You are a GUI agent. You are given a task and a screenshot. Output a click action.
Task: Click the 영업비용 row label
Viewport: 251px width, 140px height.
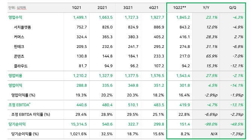tap(15, 76)
